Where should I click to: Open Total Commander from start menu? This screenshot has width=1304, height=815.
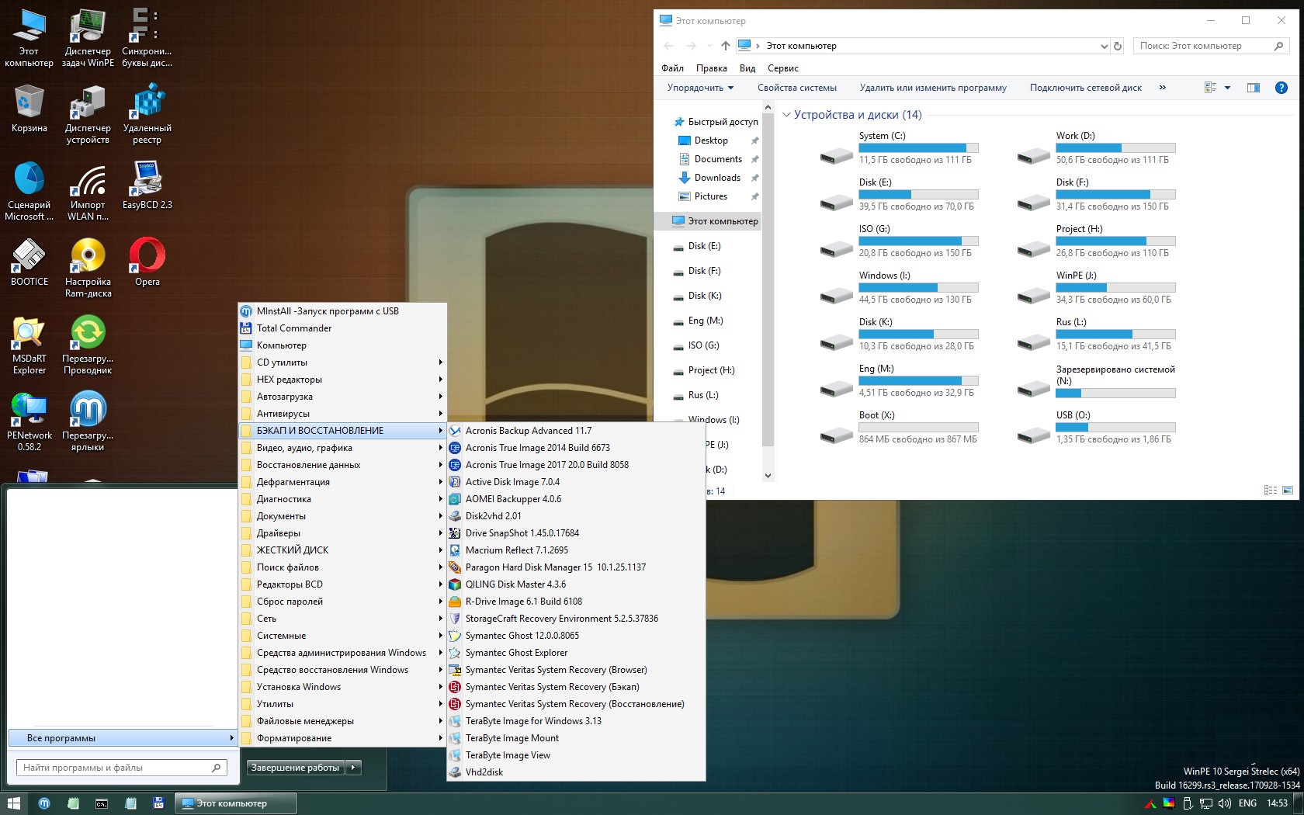coord(342,328)
